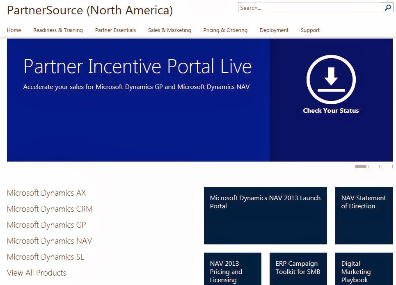Open the Microsoft Dynamics AX page
The width and height of the screenshot is (396, 285).
[46, 193]
